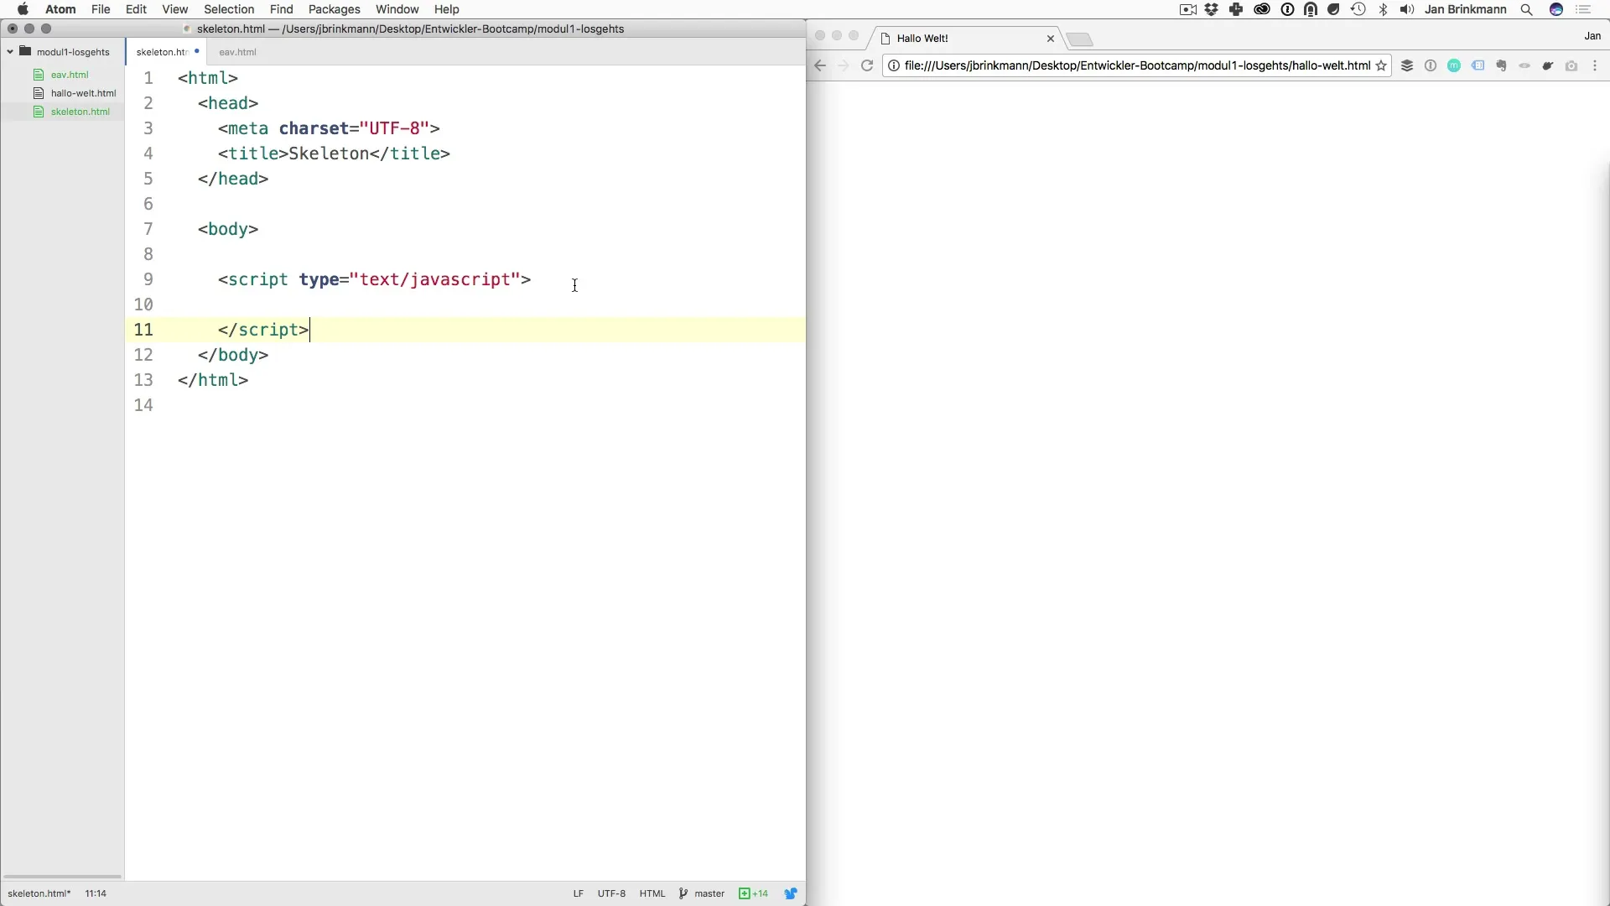Click the Skeleton title text on line 4

[329, 154]
